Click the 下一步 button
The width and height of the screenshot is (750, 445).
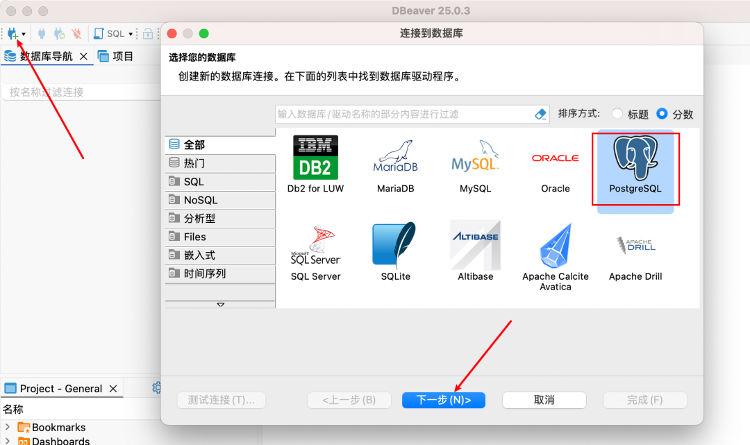pyautogui.click(x=443, y=400)
